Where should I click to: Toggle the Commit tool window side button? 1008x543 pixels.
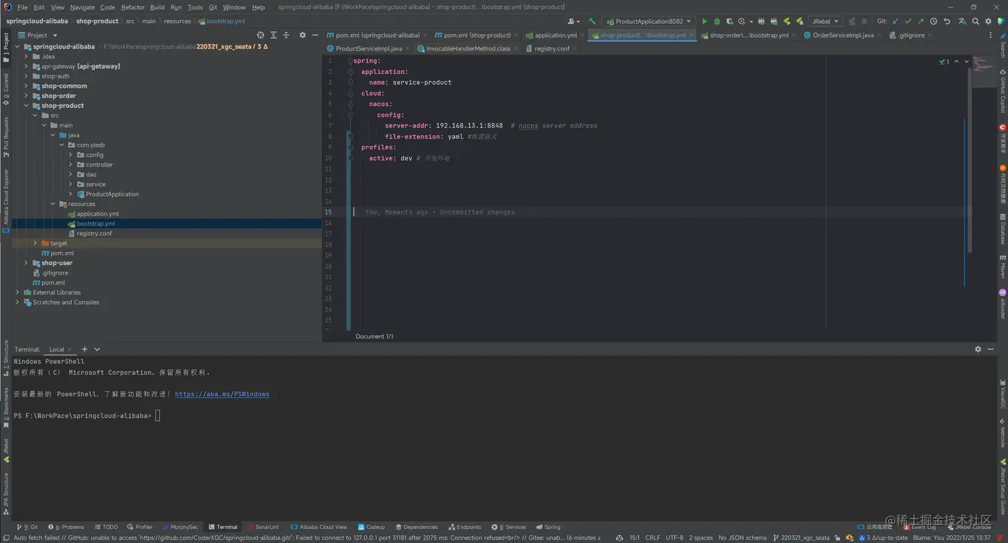click(6, 89)
